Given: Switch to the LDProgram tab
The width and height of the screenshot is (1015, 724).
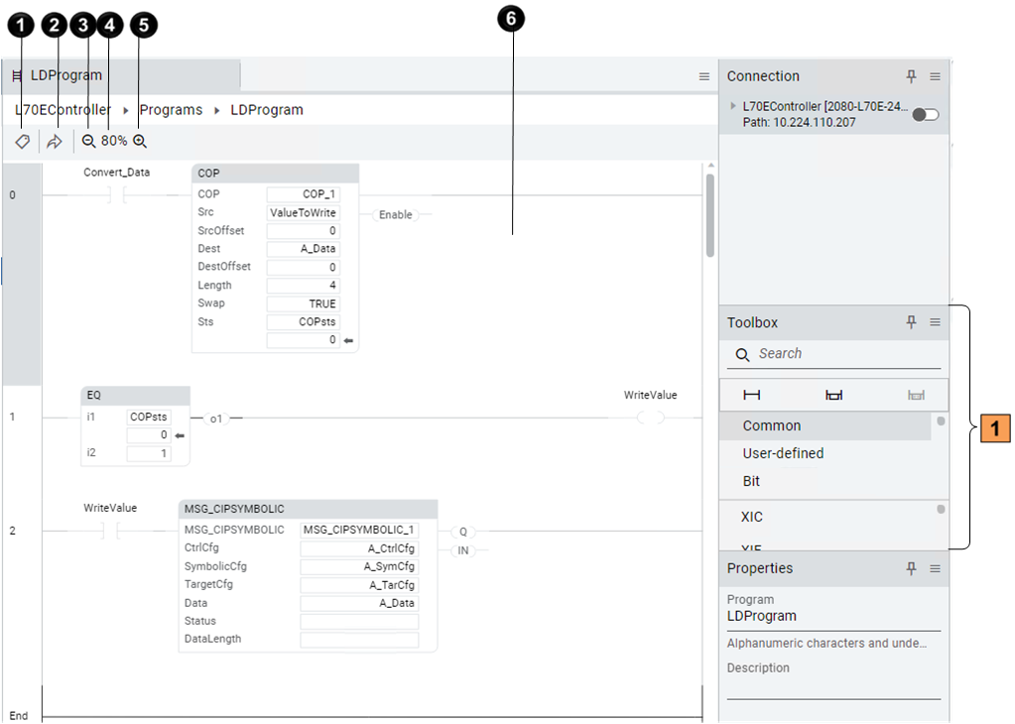Looking at the screenshot, I should pyautogui.click(x=65, y=75).
